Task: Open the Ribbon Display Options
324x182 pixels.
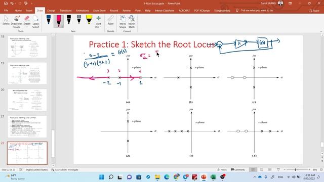Action: coord(290,4)
